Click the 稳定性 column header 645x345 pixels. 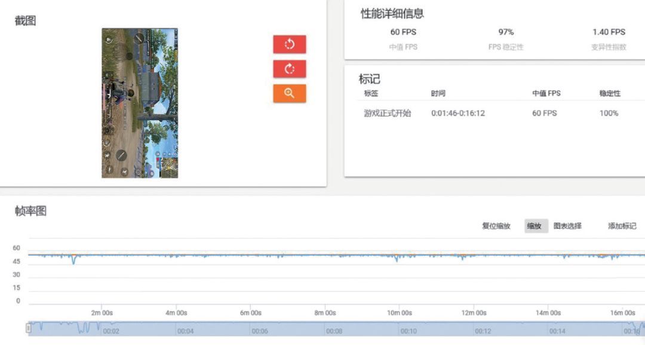point(610,93)
